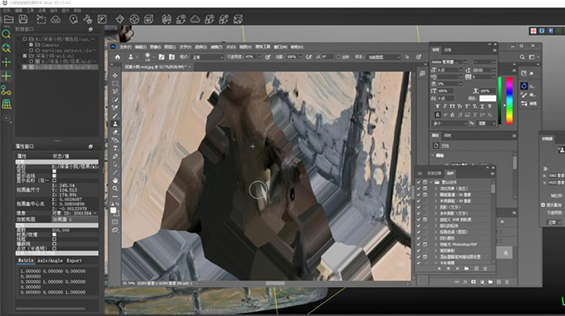
Task: Click the fx layer style icon in Layers panel
Action: (465, 282)
